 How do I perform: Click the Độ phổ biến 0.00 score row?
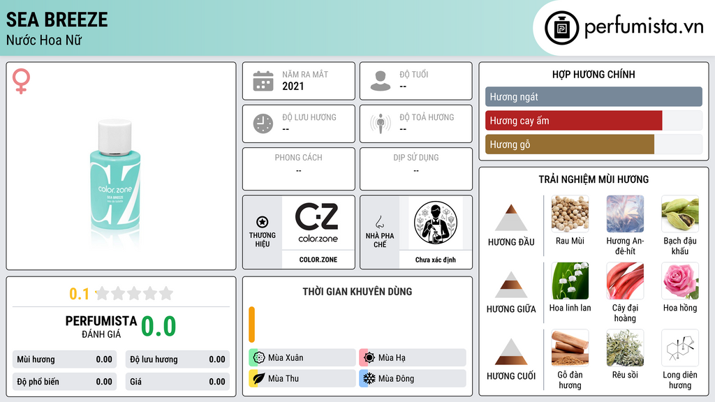click(64, 382)
